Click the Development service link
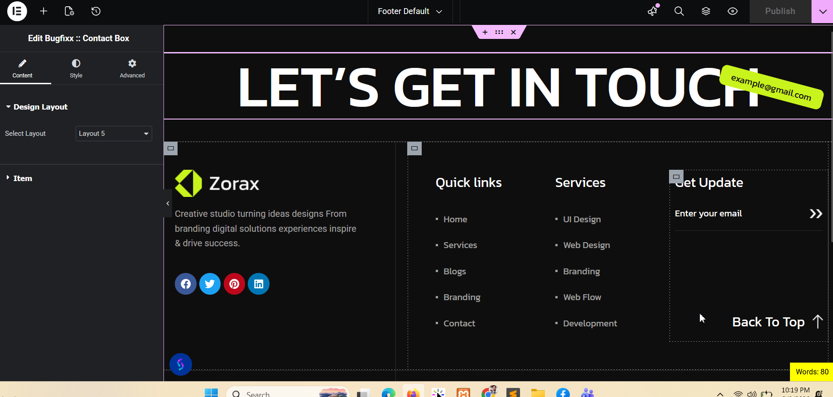The image size is (833, 397). click(x=590, y=323)
